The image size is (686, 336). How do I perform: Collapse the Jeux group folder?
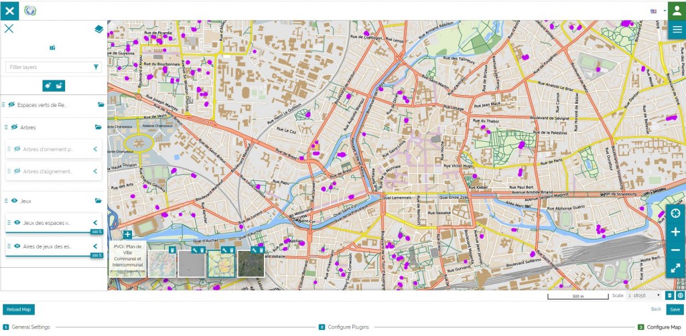click(x=98, y=201)
